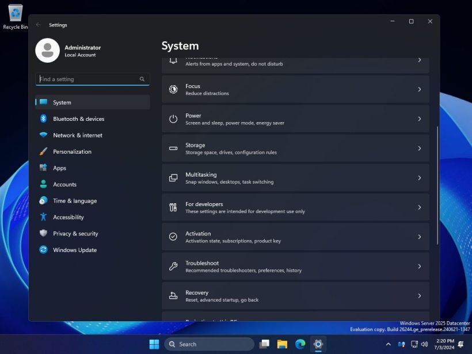Open the Apps section in sidebar
472x354 pixels.
point(60,168)
